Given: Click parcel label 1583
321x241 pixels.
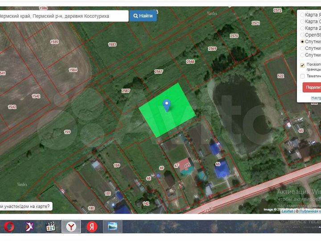Looking at the screenshot, I should click(112, 45).
